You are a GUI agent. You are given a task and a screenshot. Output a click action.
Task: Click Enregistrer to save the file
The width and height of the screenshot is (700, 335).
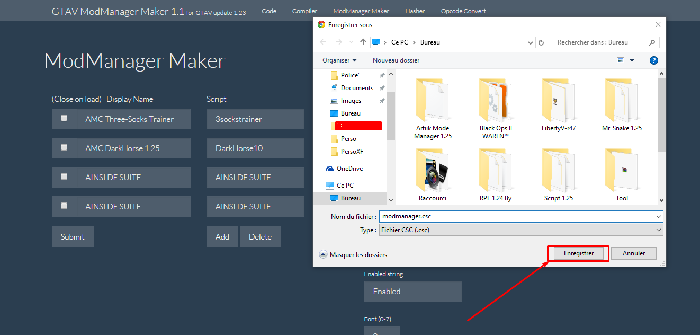[x=579, y=253]
